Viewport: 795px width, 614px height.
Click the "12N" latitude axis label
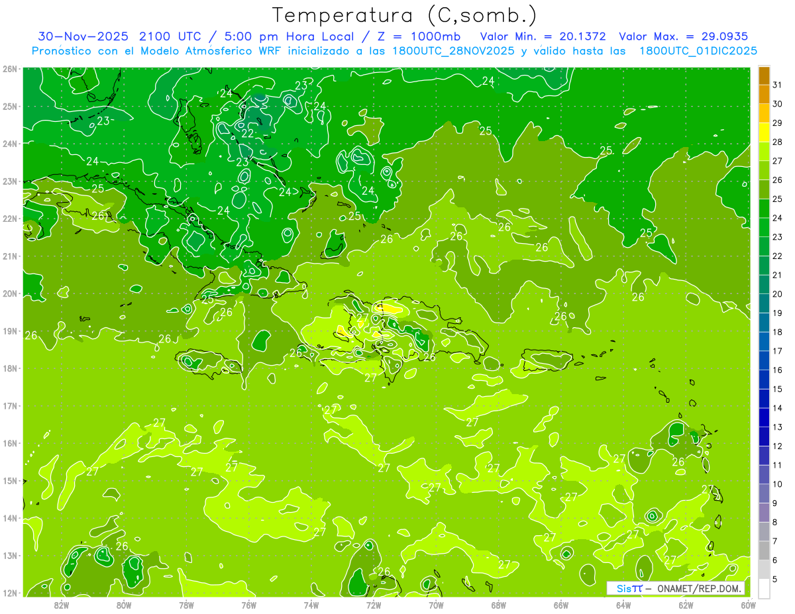tap(10, 593)
